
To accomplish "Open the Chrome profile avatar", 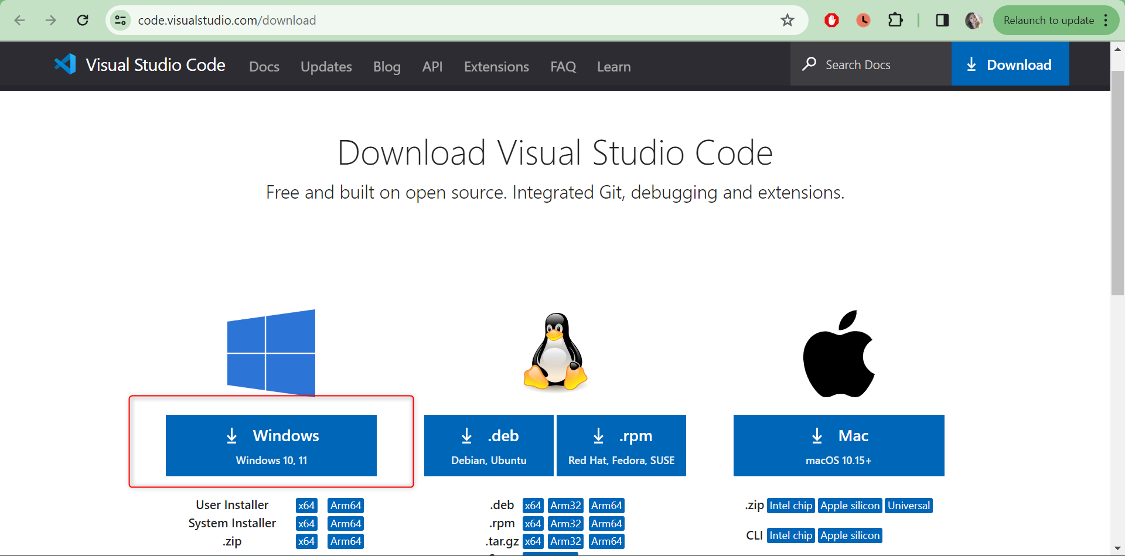I will (973, 21).
